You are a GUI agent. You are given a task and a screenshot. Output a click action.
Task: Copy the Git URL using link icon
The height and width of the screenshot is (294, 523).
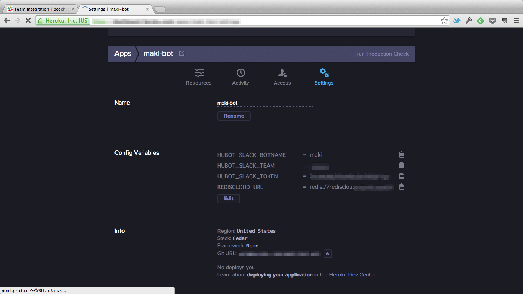tap(327, 253)
